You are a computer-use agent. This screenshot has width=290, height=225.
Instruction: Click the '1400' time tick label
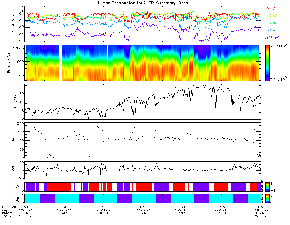64,213
